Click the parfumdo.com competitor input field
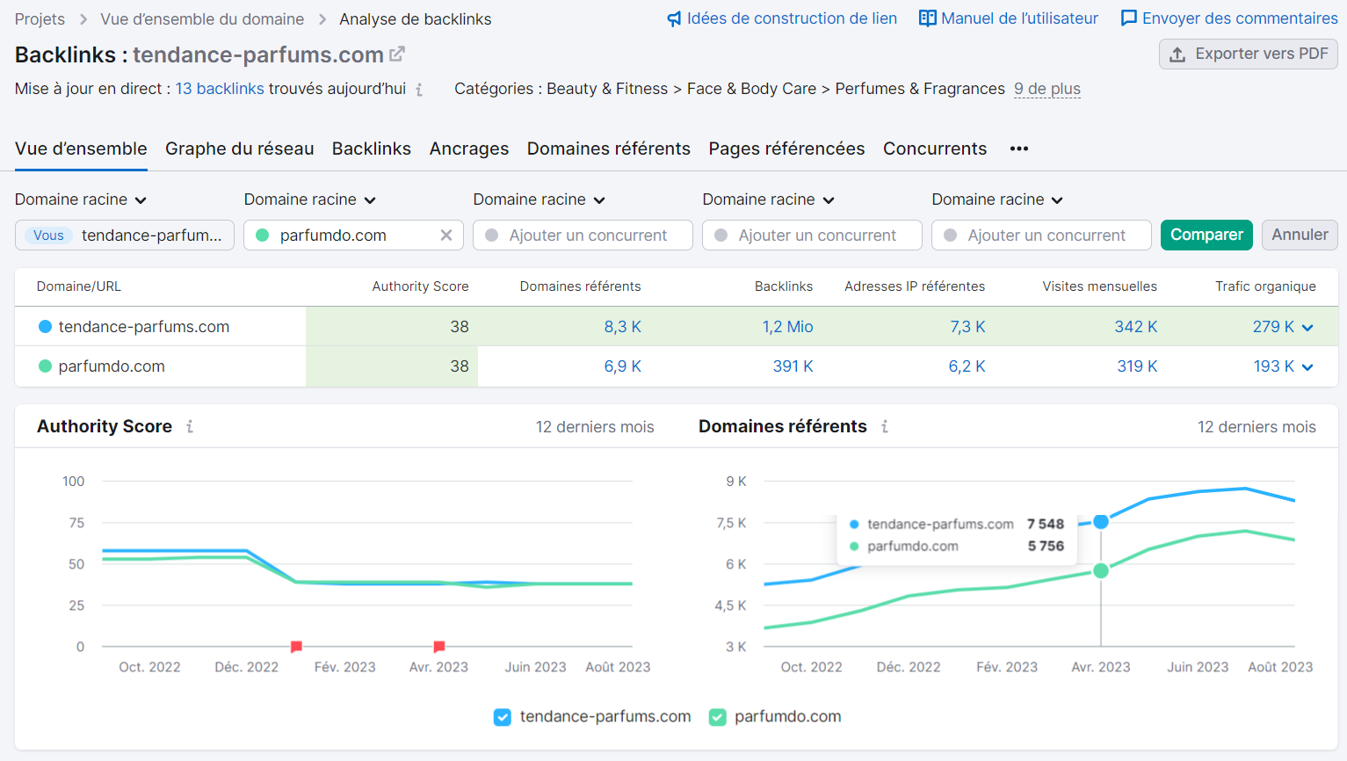Screen dimensions: 1347x761 pyautogui.click(x=353, y=235)
